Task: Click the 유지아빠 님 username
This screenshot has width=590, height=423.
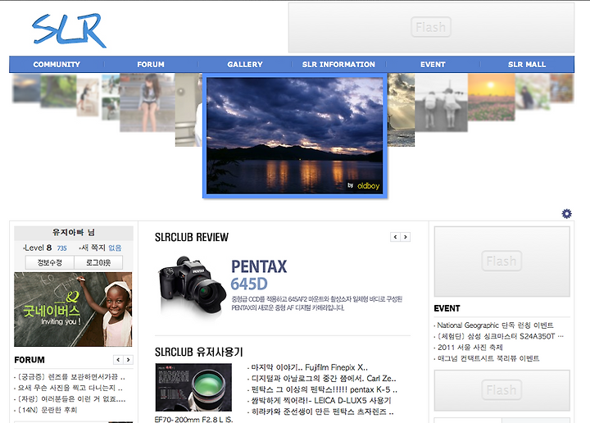Action: [x=74, y=232]
